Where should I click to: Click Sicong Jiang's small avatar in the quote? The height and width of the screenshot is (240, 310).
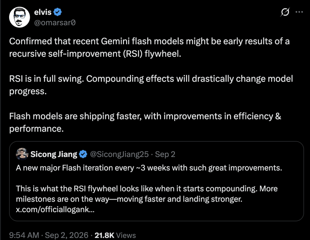coord(22,154)
